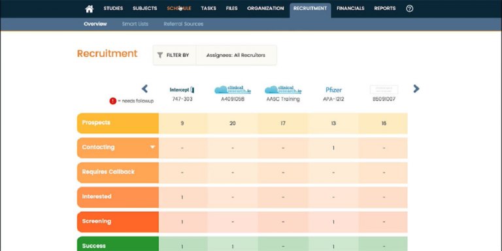Select the B5091007 study logo

(x=384, y=90)
